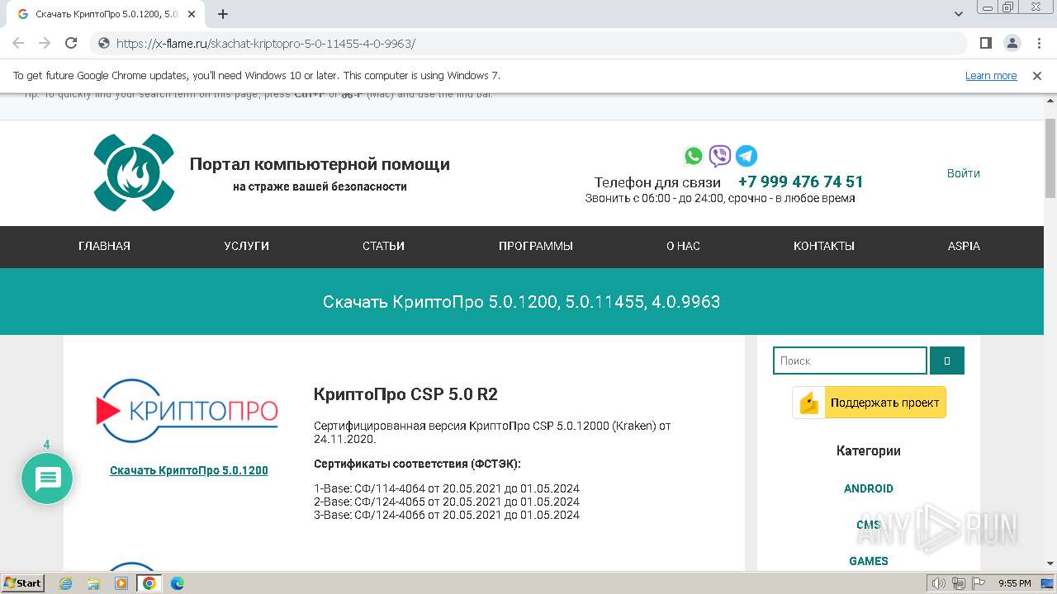Open КОНТАКТЫ menu item
The height and width of the screenshot is (594, 1057).
(824, 246)
